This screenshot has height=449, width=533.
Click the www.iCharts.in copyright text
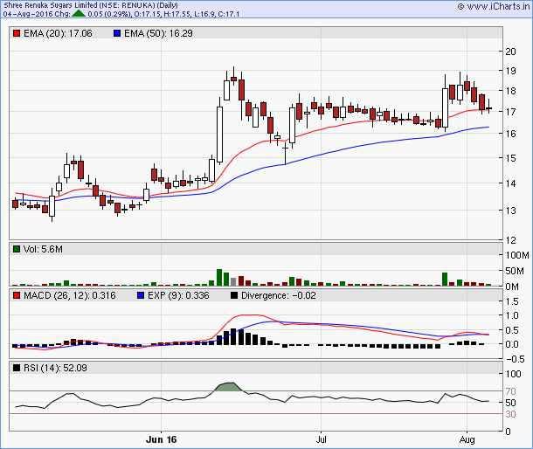[x=494, y=6]
